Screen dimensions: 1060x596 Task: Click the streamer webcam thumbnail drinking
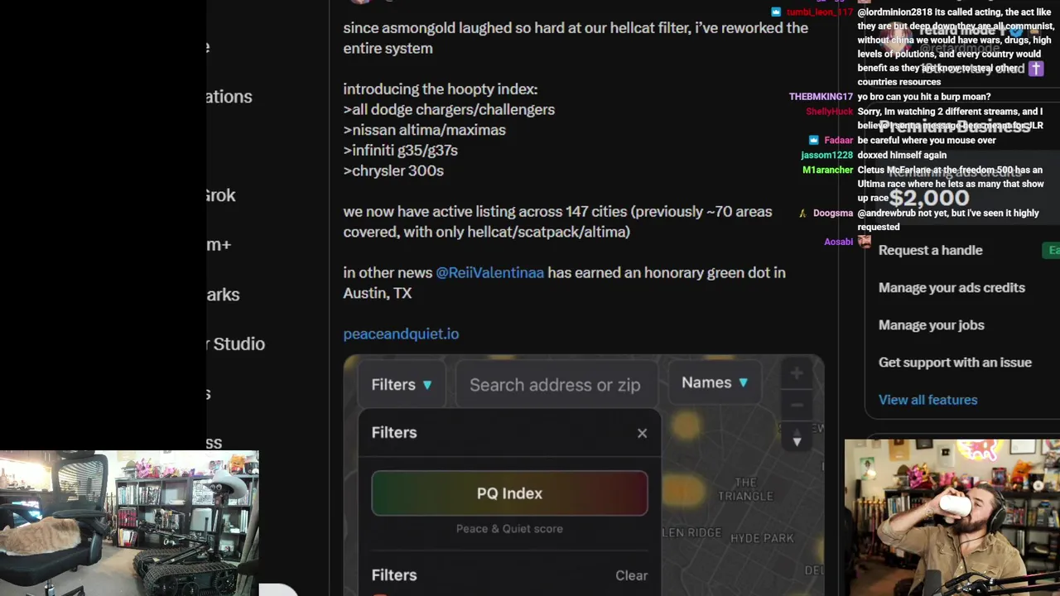(952, 517)
